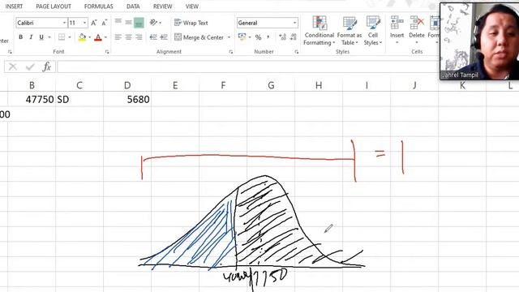Open the Merge & Center dropdown arrow
Screen dimensions: 519x292
pyautogui.click(x=229, y=37)
